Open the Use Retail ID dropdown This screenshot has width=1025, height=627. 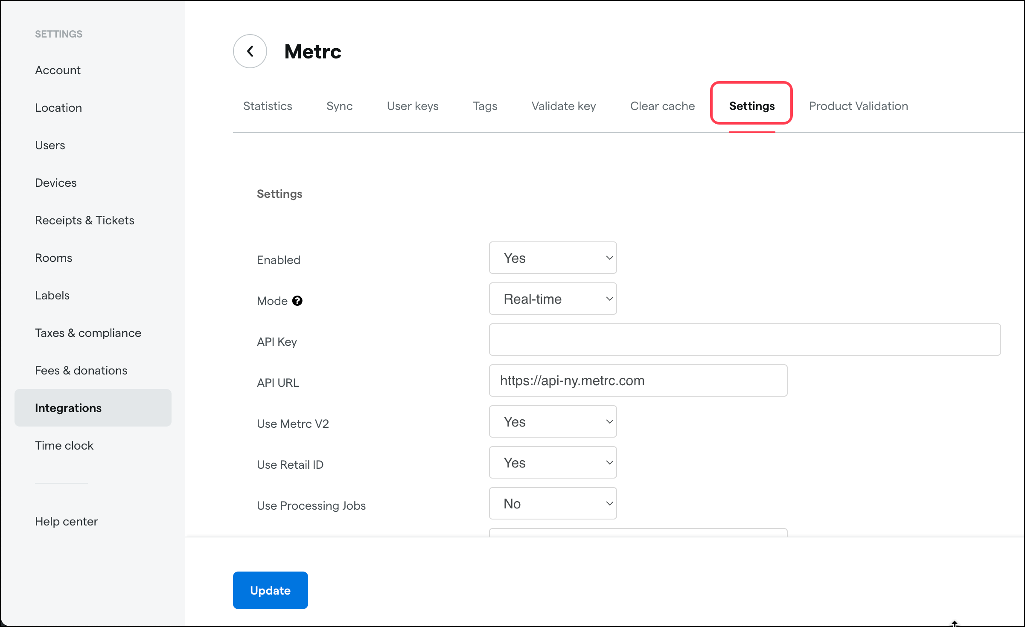pyautogui.click(x=552, y=462)
